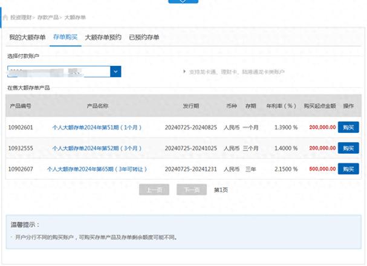
Task: Click the payment account selection field
Action: coord(64,71)
